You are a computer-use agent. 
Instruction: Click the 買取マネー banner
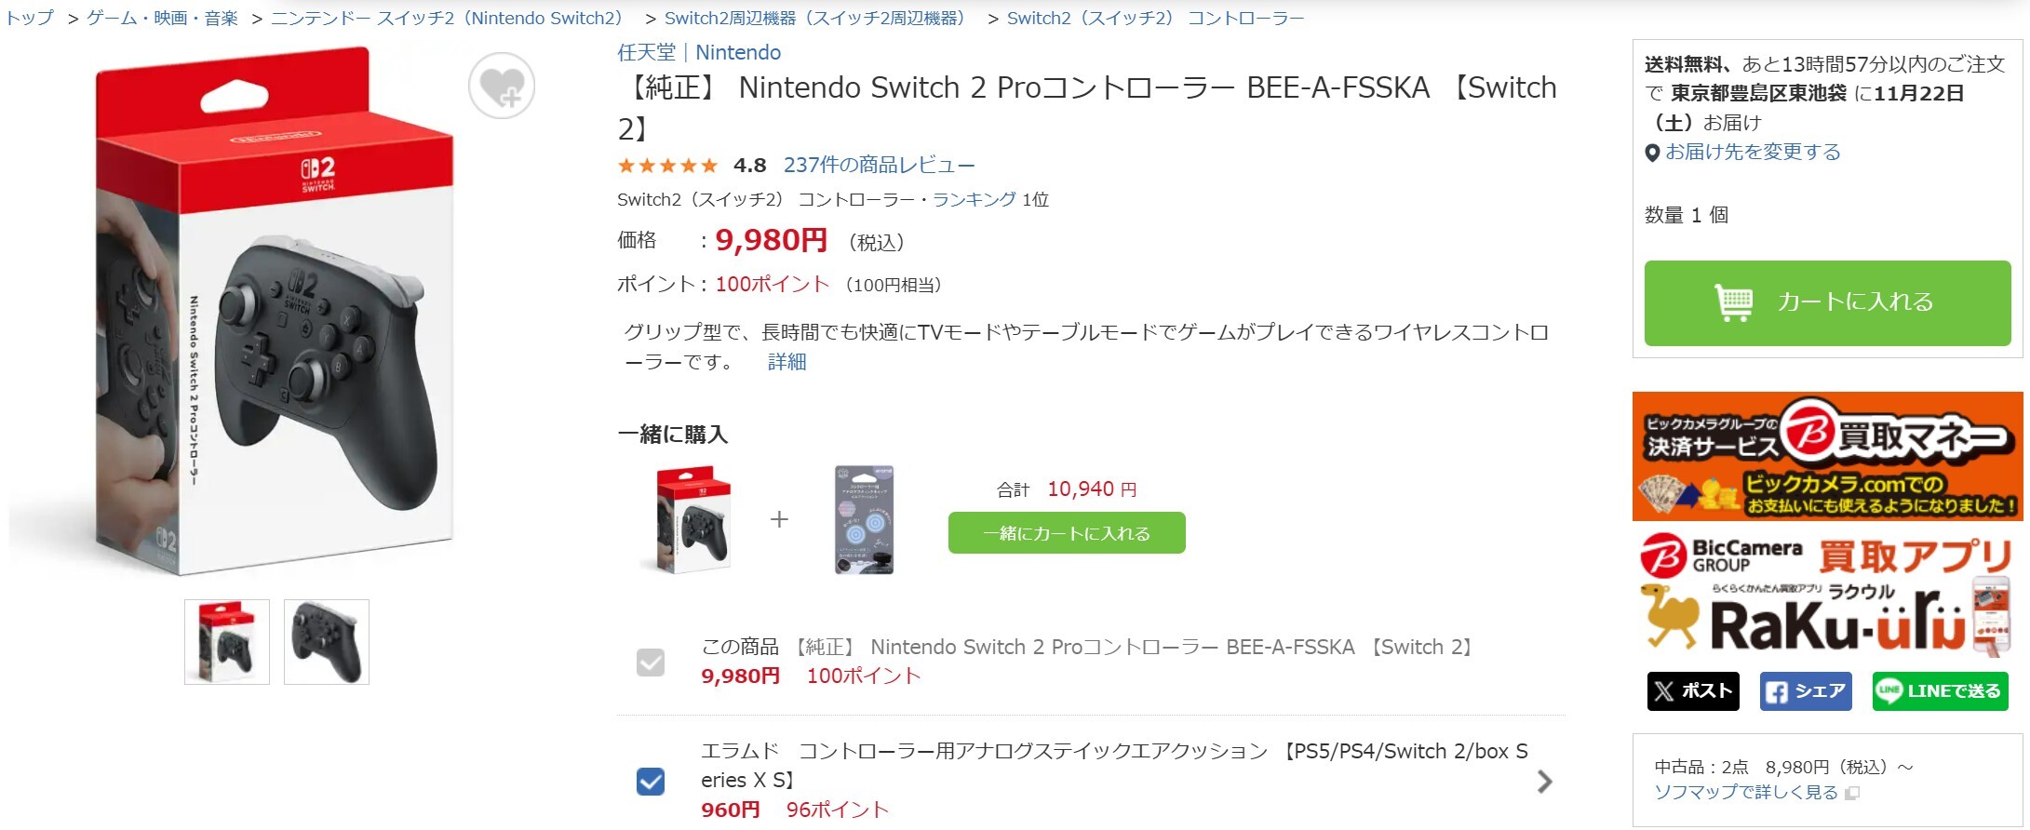pyautogui.click(x=1826, y=456)
